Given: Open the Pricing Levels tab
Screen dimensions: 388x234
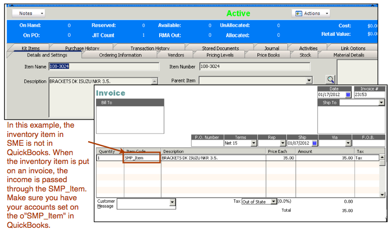Looking at the screenshot, I should 220,55.
